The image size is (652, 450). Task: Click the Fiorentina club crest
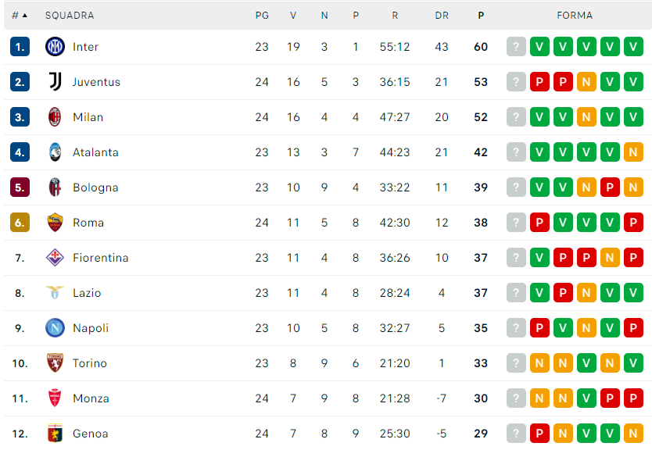coord(55,258)
